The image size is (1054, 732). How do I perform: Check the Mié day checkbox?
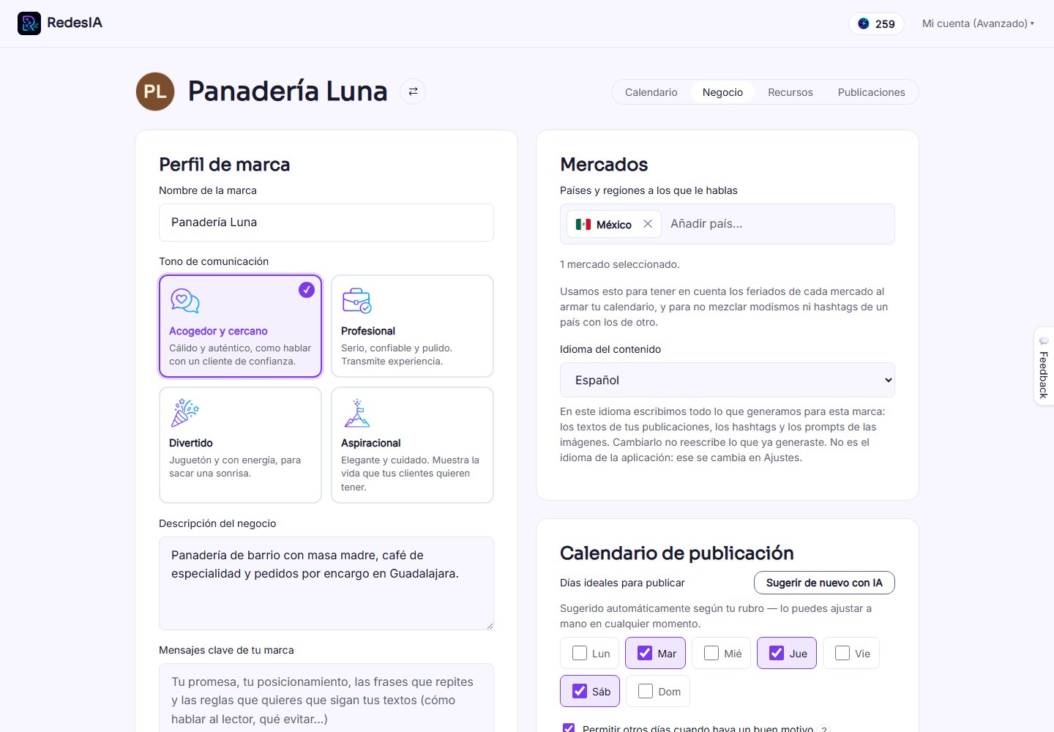[x=711, y=653]
